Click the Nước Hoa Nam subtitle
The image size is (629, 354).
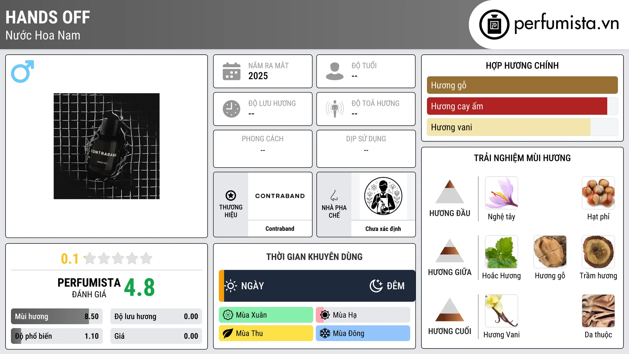(x=43, y=35)
